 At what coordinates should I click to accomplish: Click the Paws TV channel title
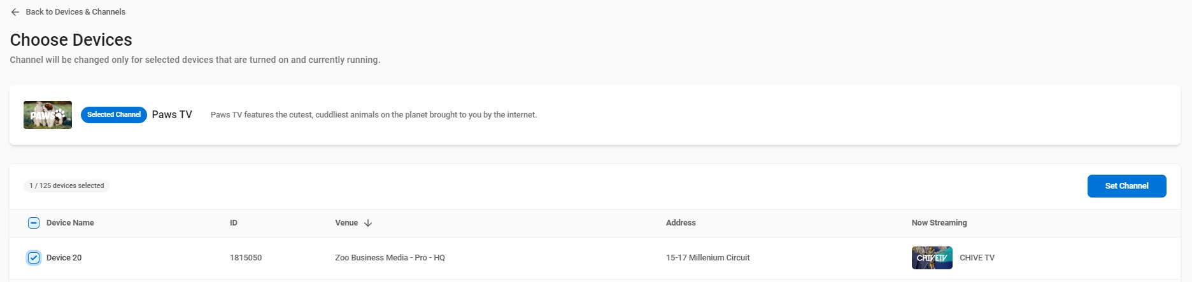point(172,115)
